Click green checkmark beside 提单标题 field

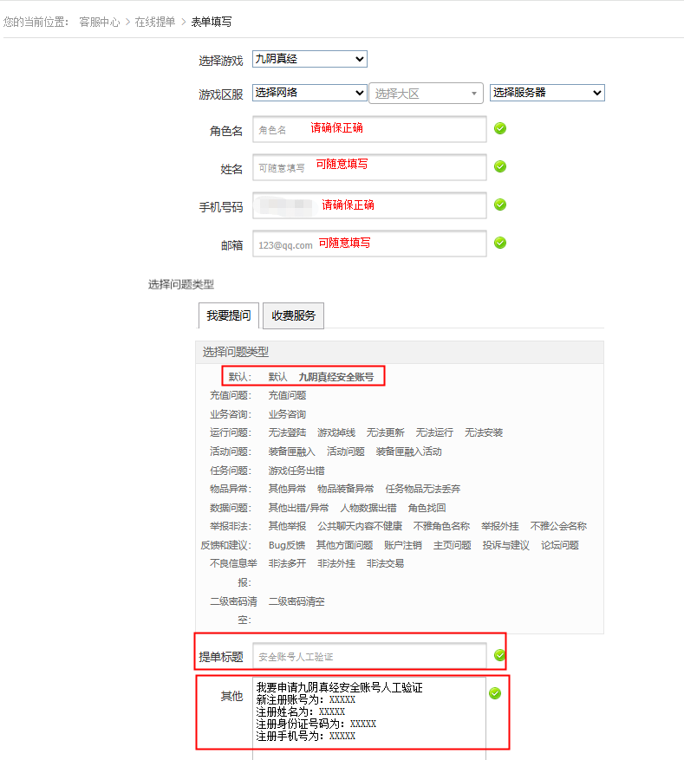(x=499, y=655)
